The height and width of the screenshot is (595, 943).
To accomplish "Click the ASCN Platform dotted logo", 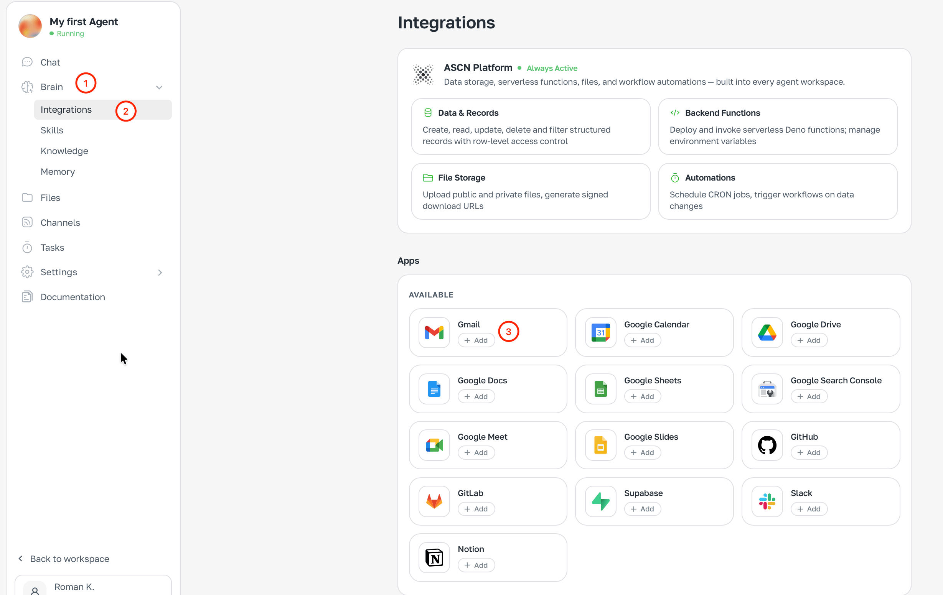I will tap(423, 75).
